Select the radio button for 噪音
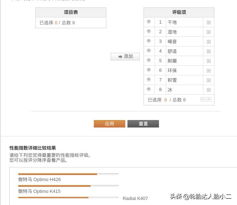The height and width of the screenshot is (205, 237). coord(149,41)
